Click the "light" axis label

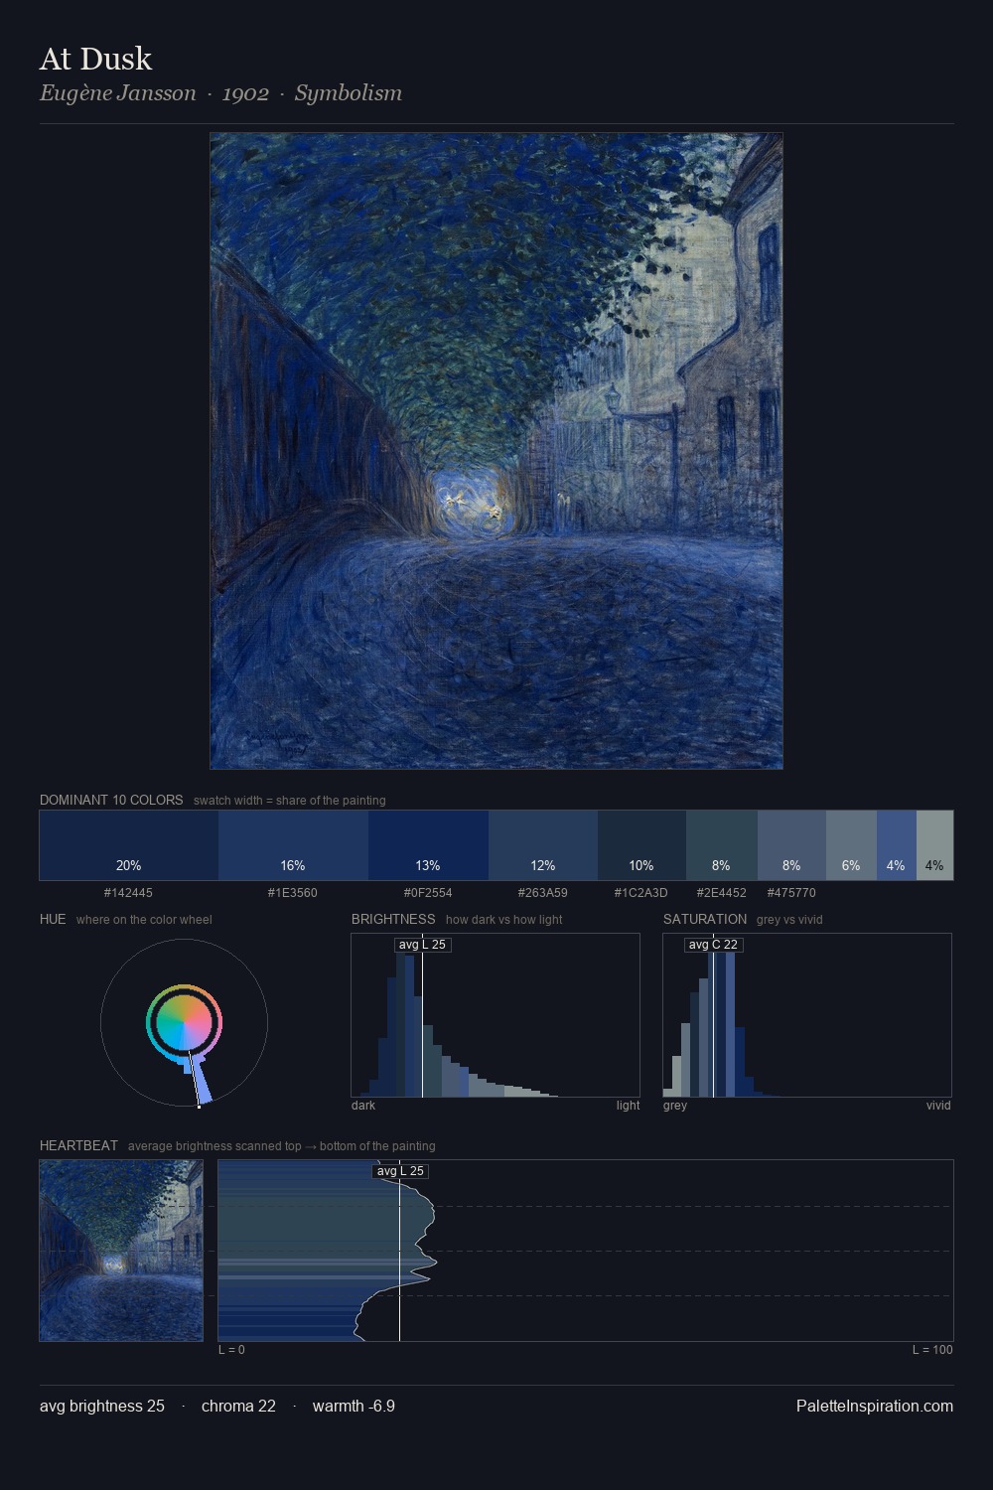[x=629, y=1106]
